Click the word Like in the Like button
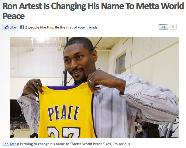Screen dimensions: 186x148 point(13,27)
